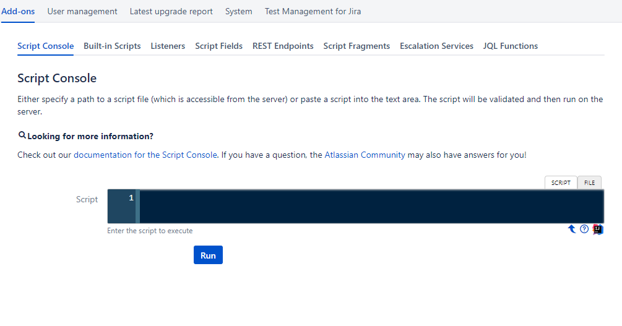622x326 pixels.
Task: Open the Add-ons admin tab
Action: [18, 12]
